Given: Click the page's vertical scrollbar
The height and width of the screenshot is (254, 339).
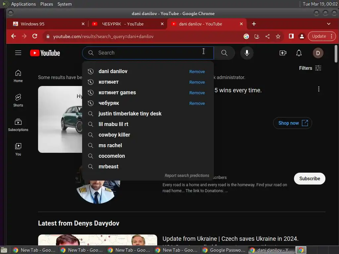Looking at the screenshot, I should (336, 54).
